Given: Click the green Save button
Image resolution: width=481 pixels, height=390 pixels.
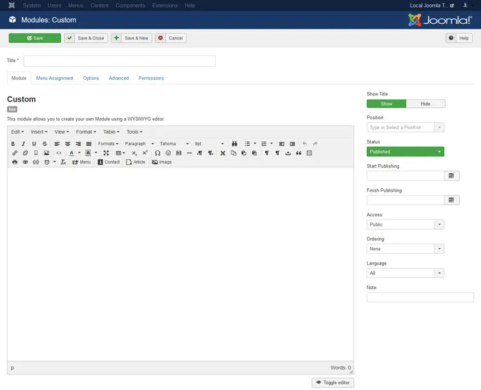Looking at the screenshot, I should [x=35, y=38].
